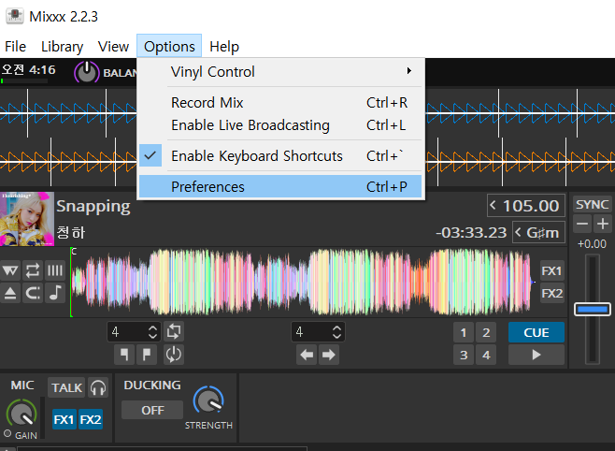Image resolution: width=615 pixels, height=451 pixels.
Task: Trigger hotcue 1
Action: 464,332
